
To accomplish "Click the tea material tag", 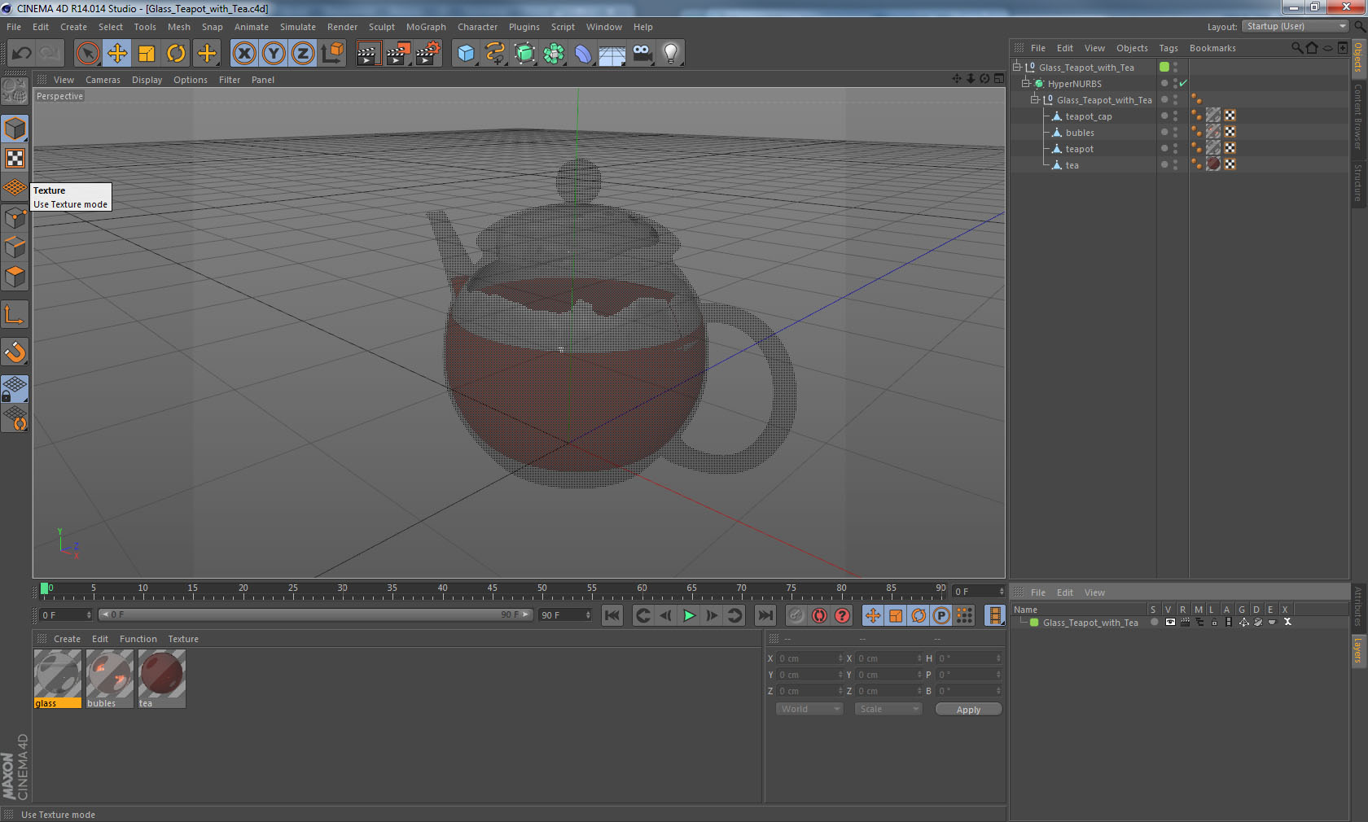I will click(1213, 164).
